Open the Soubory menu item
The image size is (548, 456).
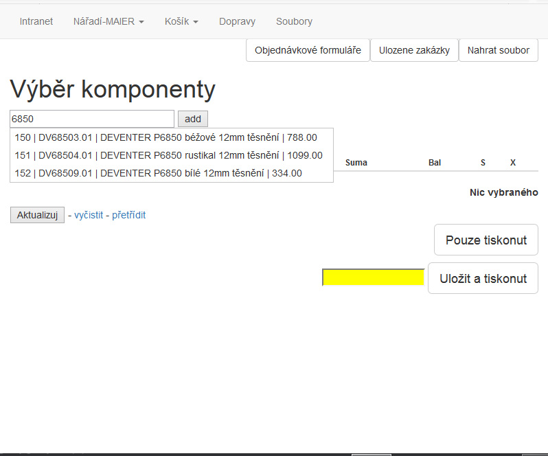[294, 21]
